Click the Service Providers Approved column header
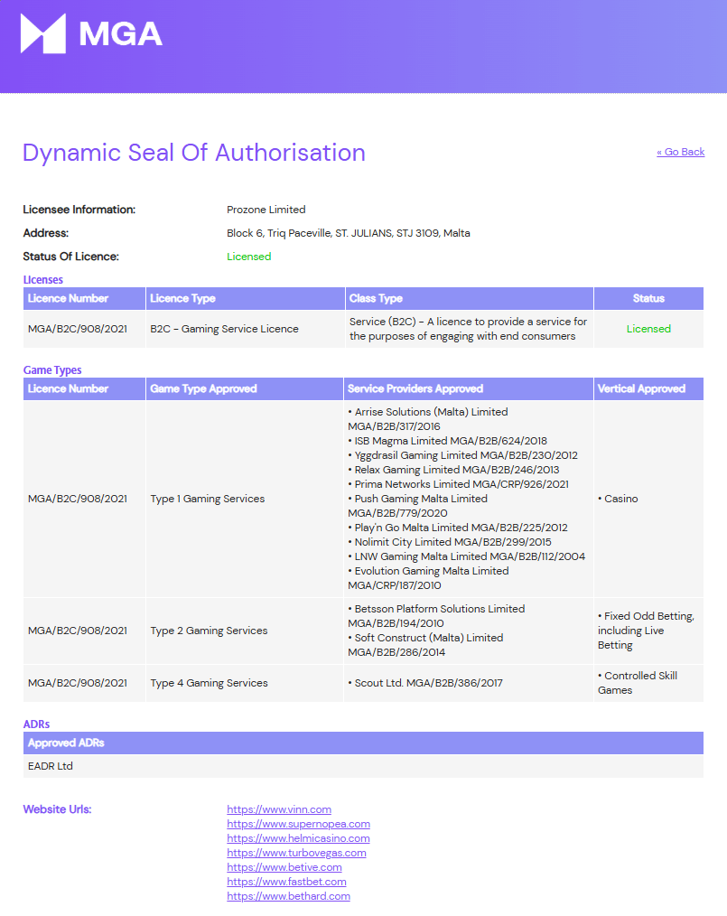 click(x=469, y=389)
